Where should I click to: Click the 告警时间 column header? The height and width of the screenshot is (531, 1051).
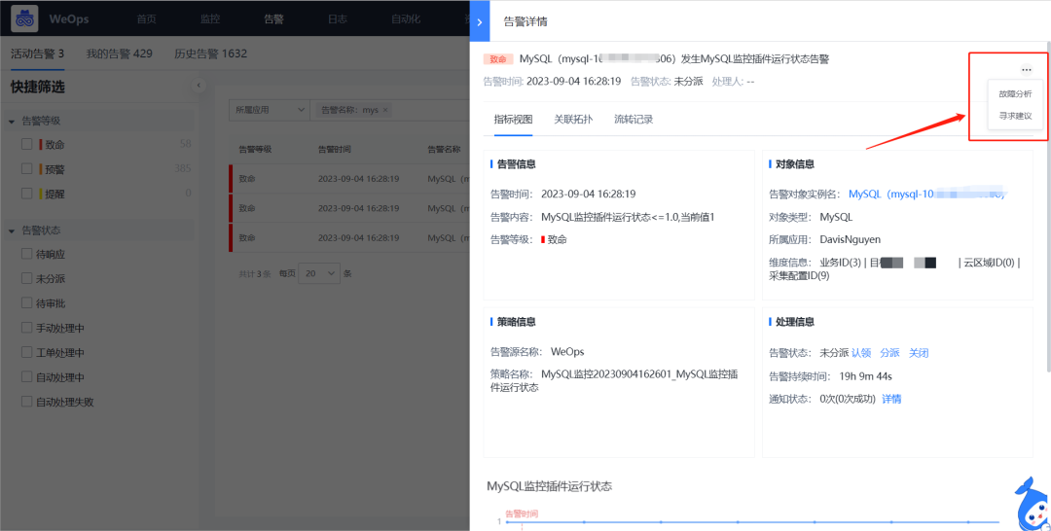pos(335,150)
